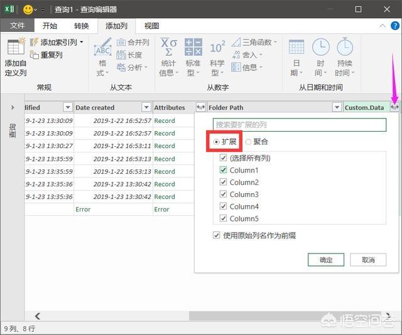
Task: Click the OK (确定) button
Action: click(326, 260)
